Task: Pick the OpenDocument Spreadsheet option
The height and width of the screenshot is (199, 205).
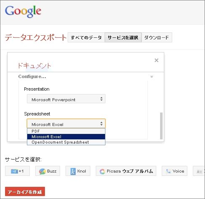Action: point(66,142)
